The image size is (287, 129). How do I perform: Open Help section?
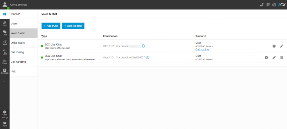tap(24, 71)
